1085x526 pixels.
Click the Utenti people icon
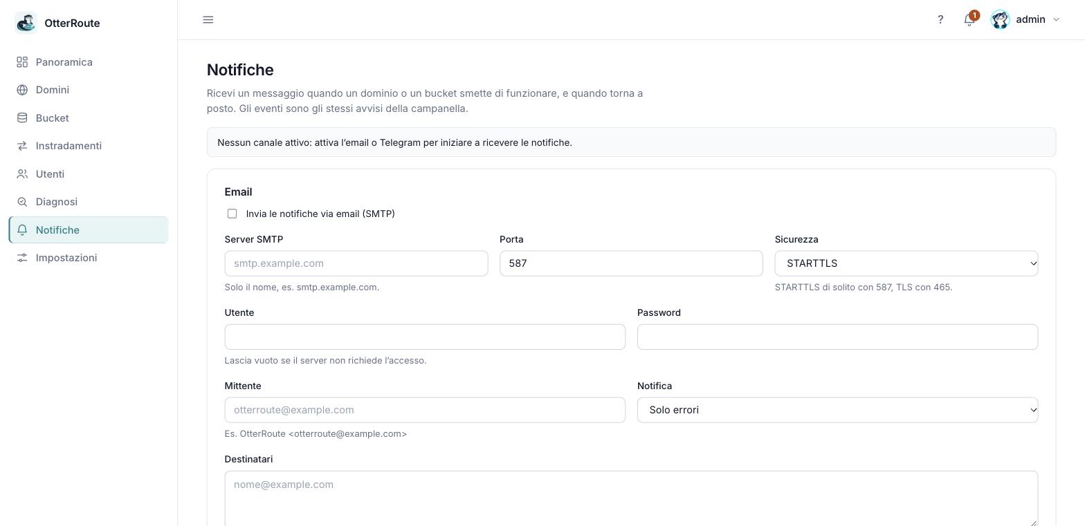pos(22,174)
